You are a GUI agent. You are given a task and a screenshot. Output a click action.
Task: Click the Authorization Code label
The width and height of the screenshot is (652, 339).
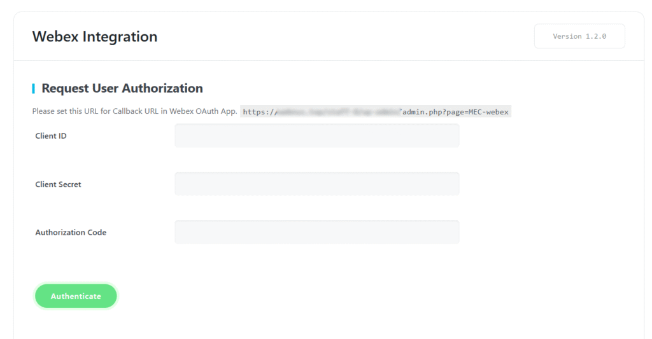71,233
